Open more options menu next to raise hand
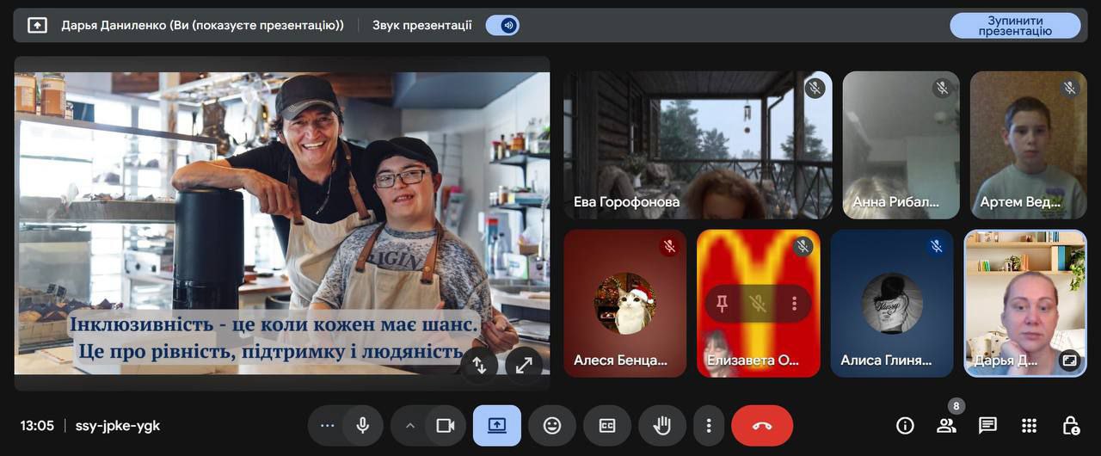Viewport: 1101px width, 456px height. click(709, 426)
